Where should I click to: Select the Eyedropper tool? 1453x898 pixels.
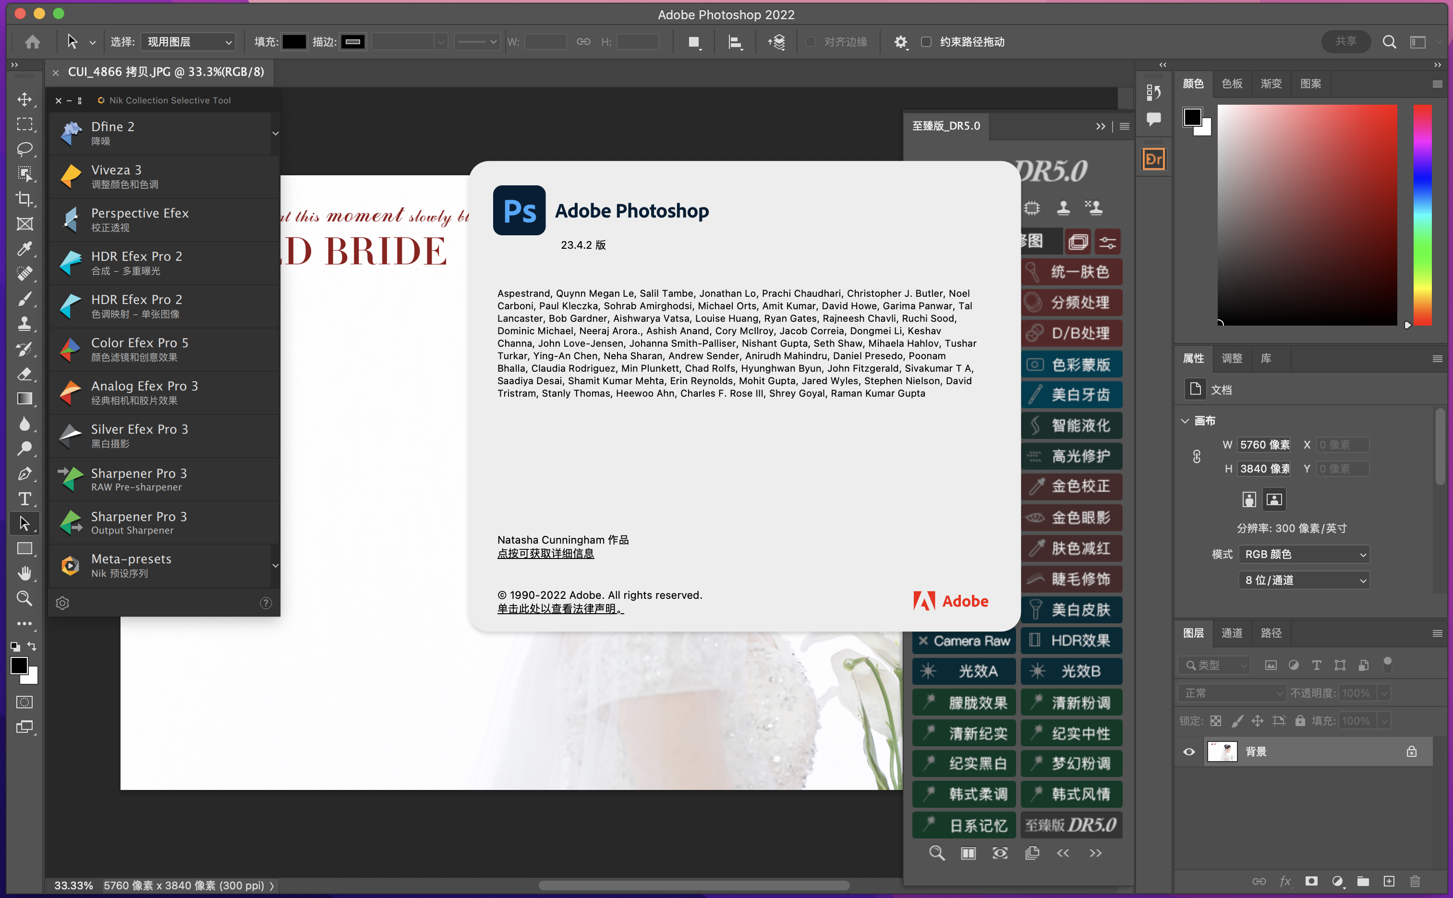click(24, 248)
